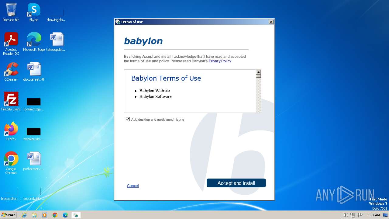Click the Babylon Website list item
Screen dimensions: 389x219
(154, 91)
